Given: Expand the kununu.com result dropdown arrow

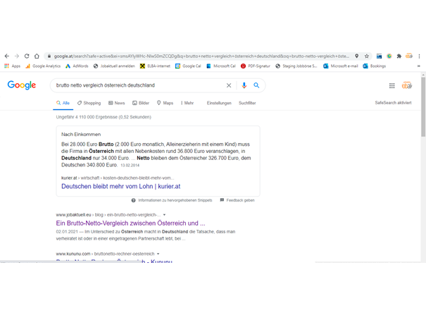Looking at the screenshot, I should coord(158,254).
